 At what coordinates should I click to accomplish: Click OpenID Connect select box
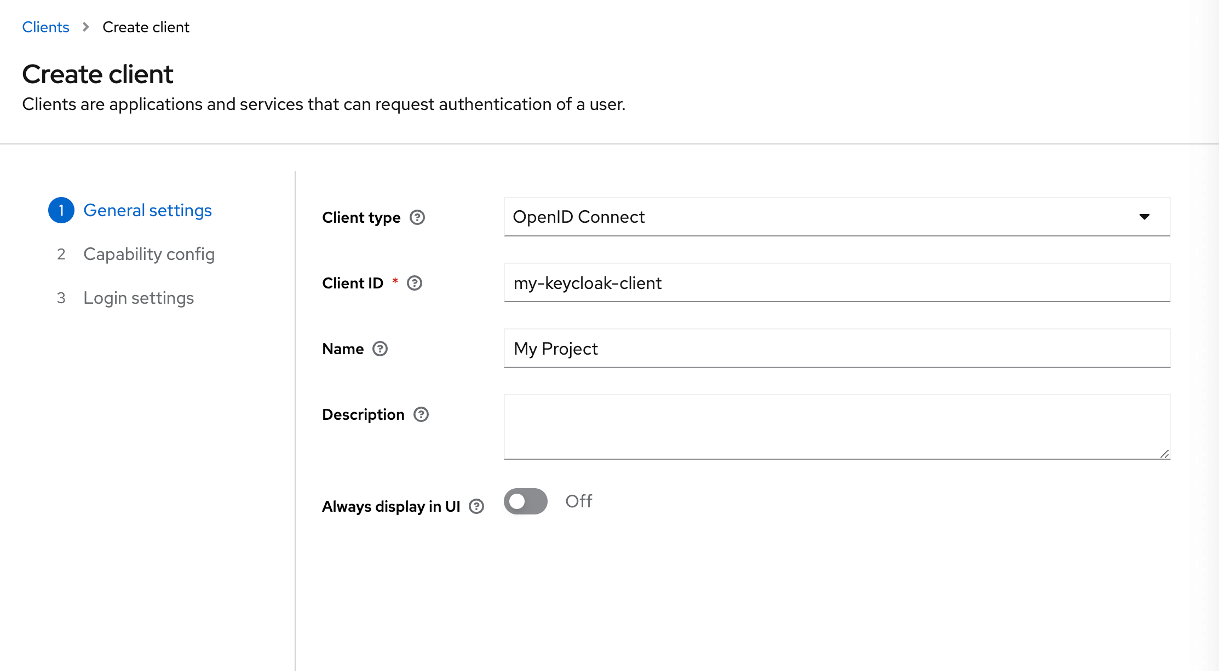coord(821,217)
